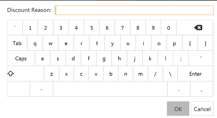
Task: Toggle the Shift arrow key
Action: 25,74
